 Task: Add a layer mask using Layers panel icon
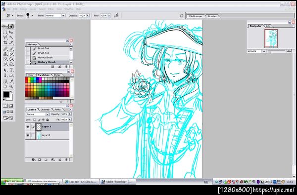(x=40, y=159)
